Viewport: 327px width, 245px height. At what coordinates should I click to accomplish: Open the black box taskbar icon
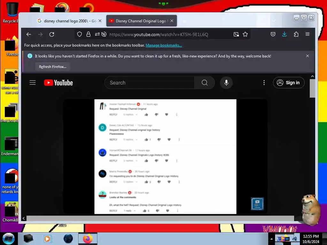pyautogui.click(x=28, y=239)
